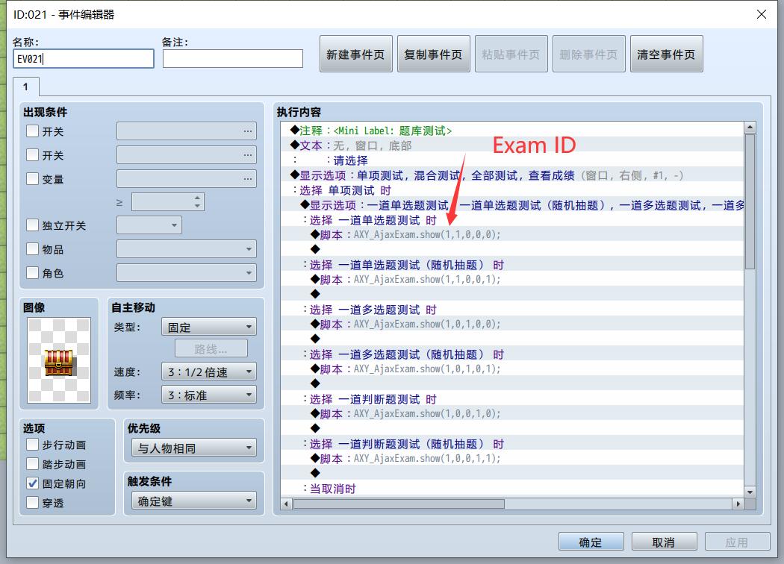
Task: Open the 物品 dropdown
Action: [187, 248]
